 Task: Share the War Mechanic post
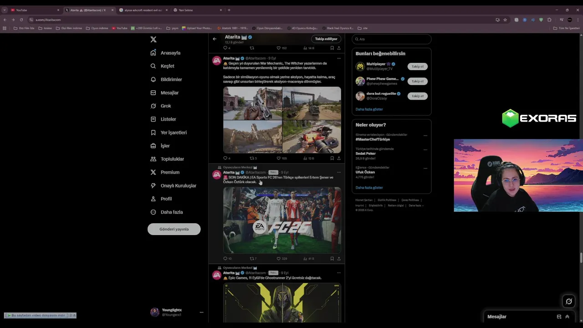click(x=338, y=158)
